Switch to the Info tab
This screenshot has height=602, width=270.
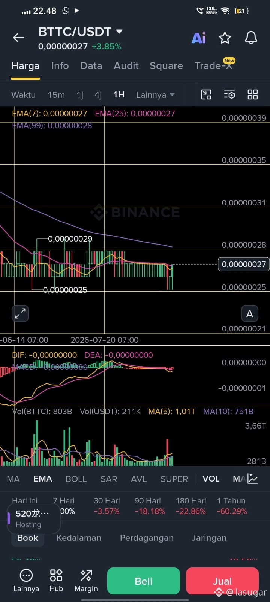[x=60, y=66]
